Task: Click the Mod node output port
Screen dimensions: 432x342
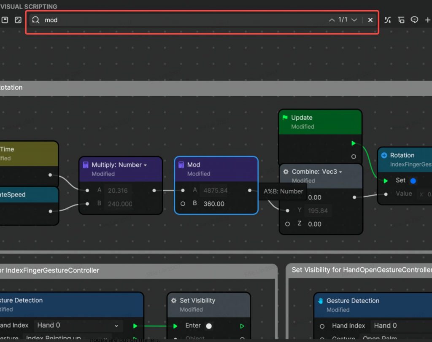Action: point(250,190)
